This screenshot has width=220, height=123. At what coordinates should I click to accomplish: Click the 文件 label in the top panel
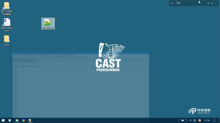click(178, 3)
